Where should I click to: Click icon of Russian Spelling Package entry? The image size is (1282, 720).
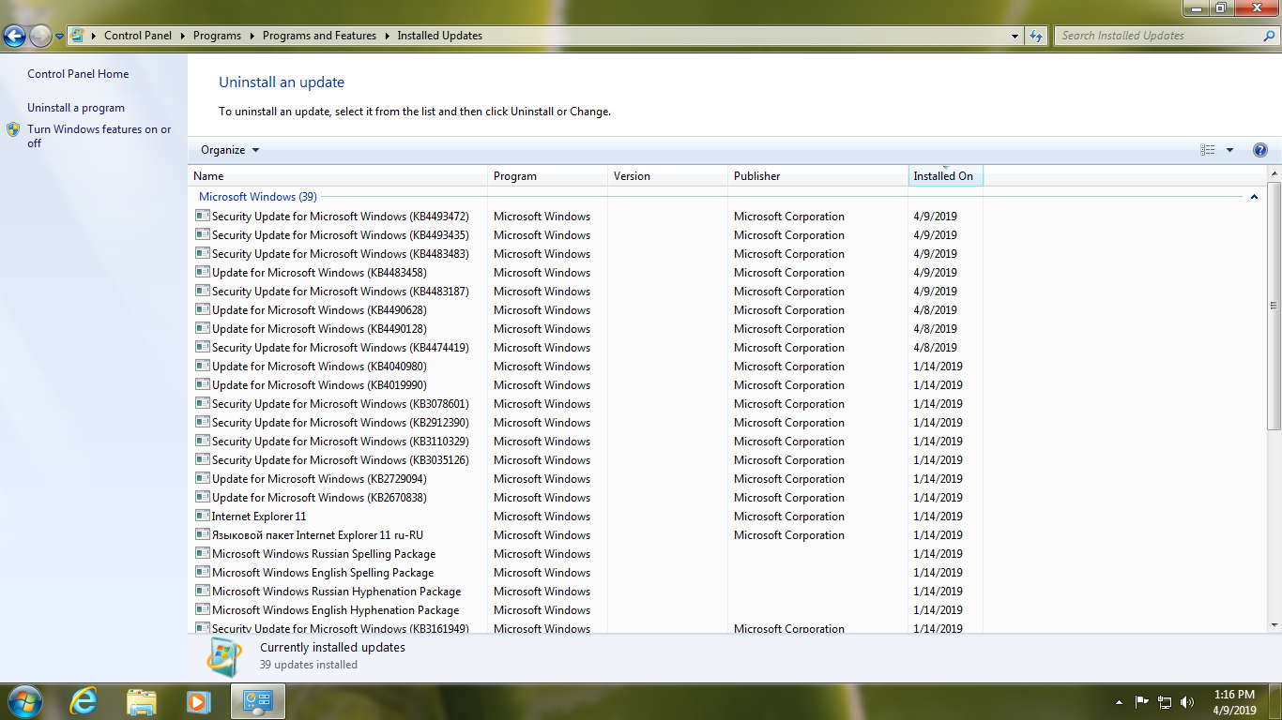click(x=202, y=553)
